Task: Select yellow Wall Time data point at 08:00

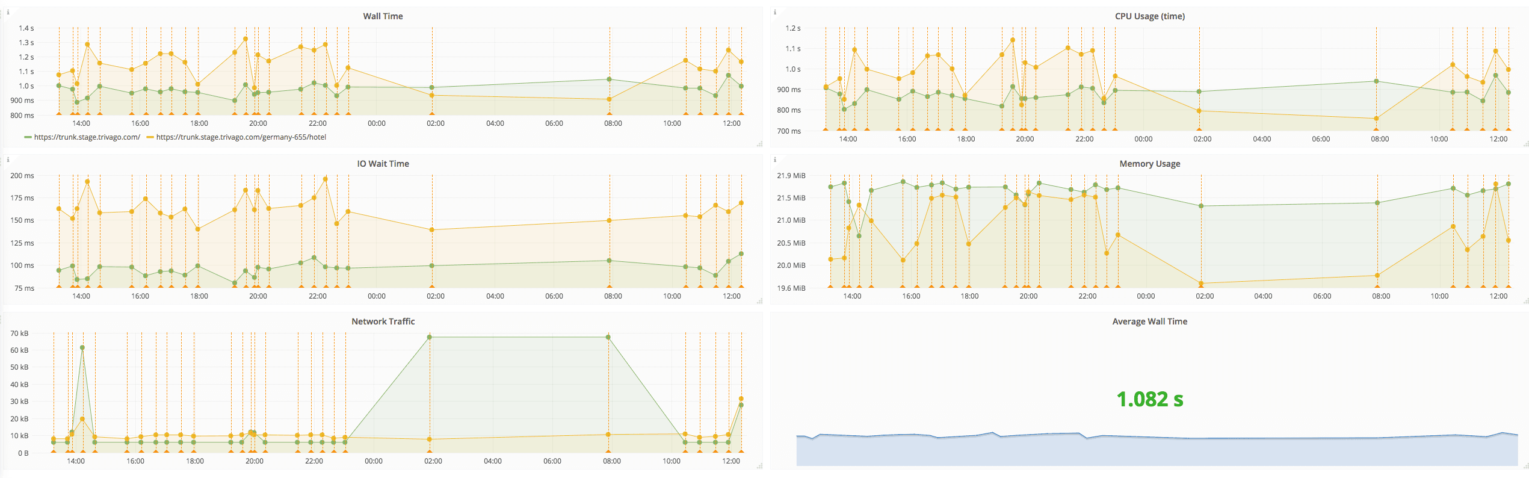Action: (x=610, y=99)
